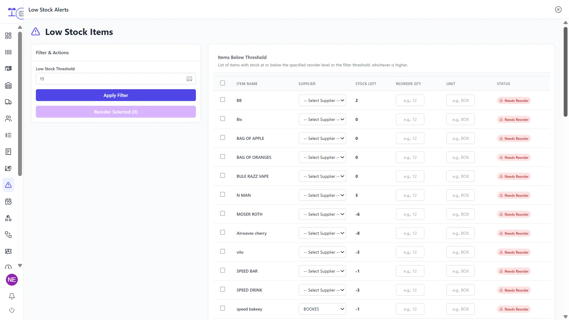Click keyboard icon in threshold field
This screenshot has width=569, height=320.
point(189,79)
